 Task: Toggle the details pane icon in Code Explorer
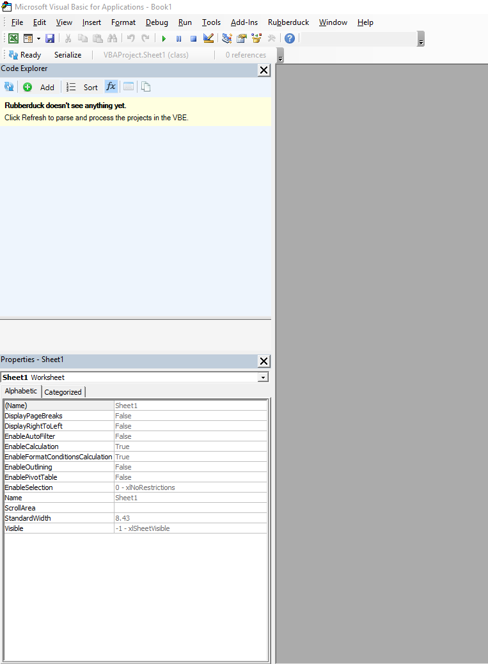click(129, 87)
